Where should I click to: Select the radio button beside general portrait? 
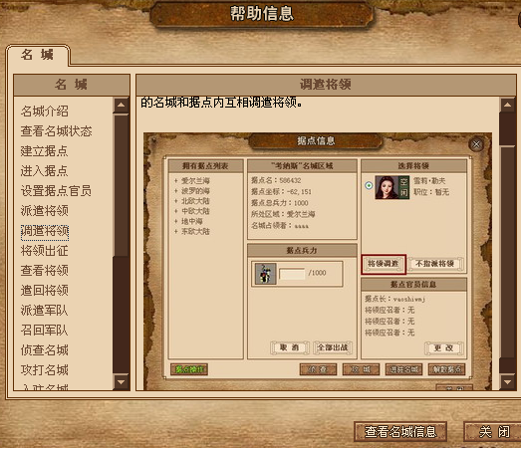coord(369,185)
